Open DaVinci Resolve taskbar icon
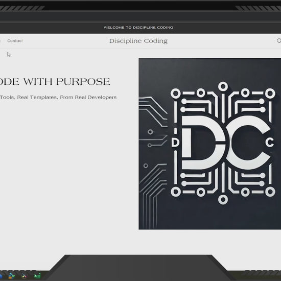281x281 pixels. (x=24, y=276)
